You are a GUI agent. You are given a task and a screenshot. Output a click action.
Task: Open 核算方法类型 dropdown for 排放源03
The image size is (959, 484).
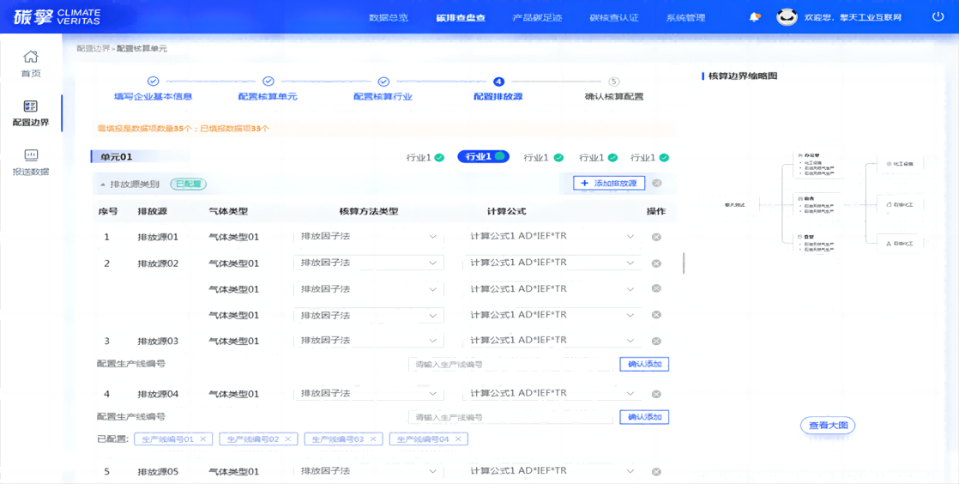pyautogui.click(x=369, y=340)
